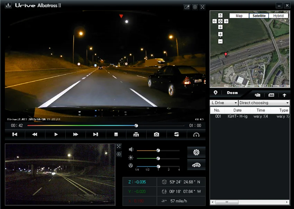Click the playback speed slider handle

tap(158, 166)
